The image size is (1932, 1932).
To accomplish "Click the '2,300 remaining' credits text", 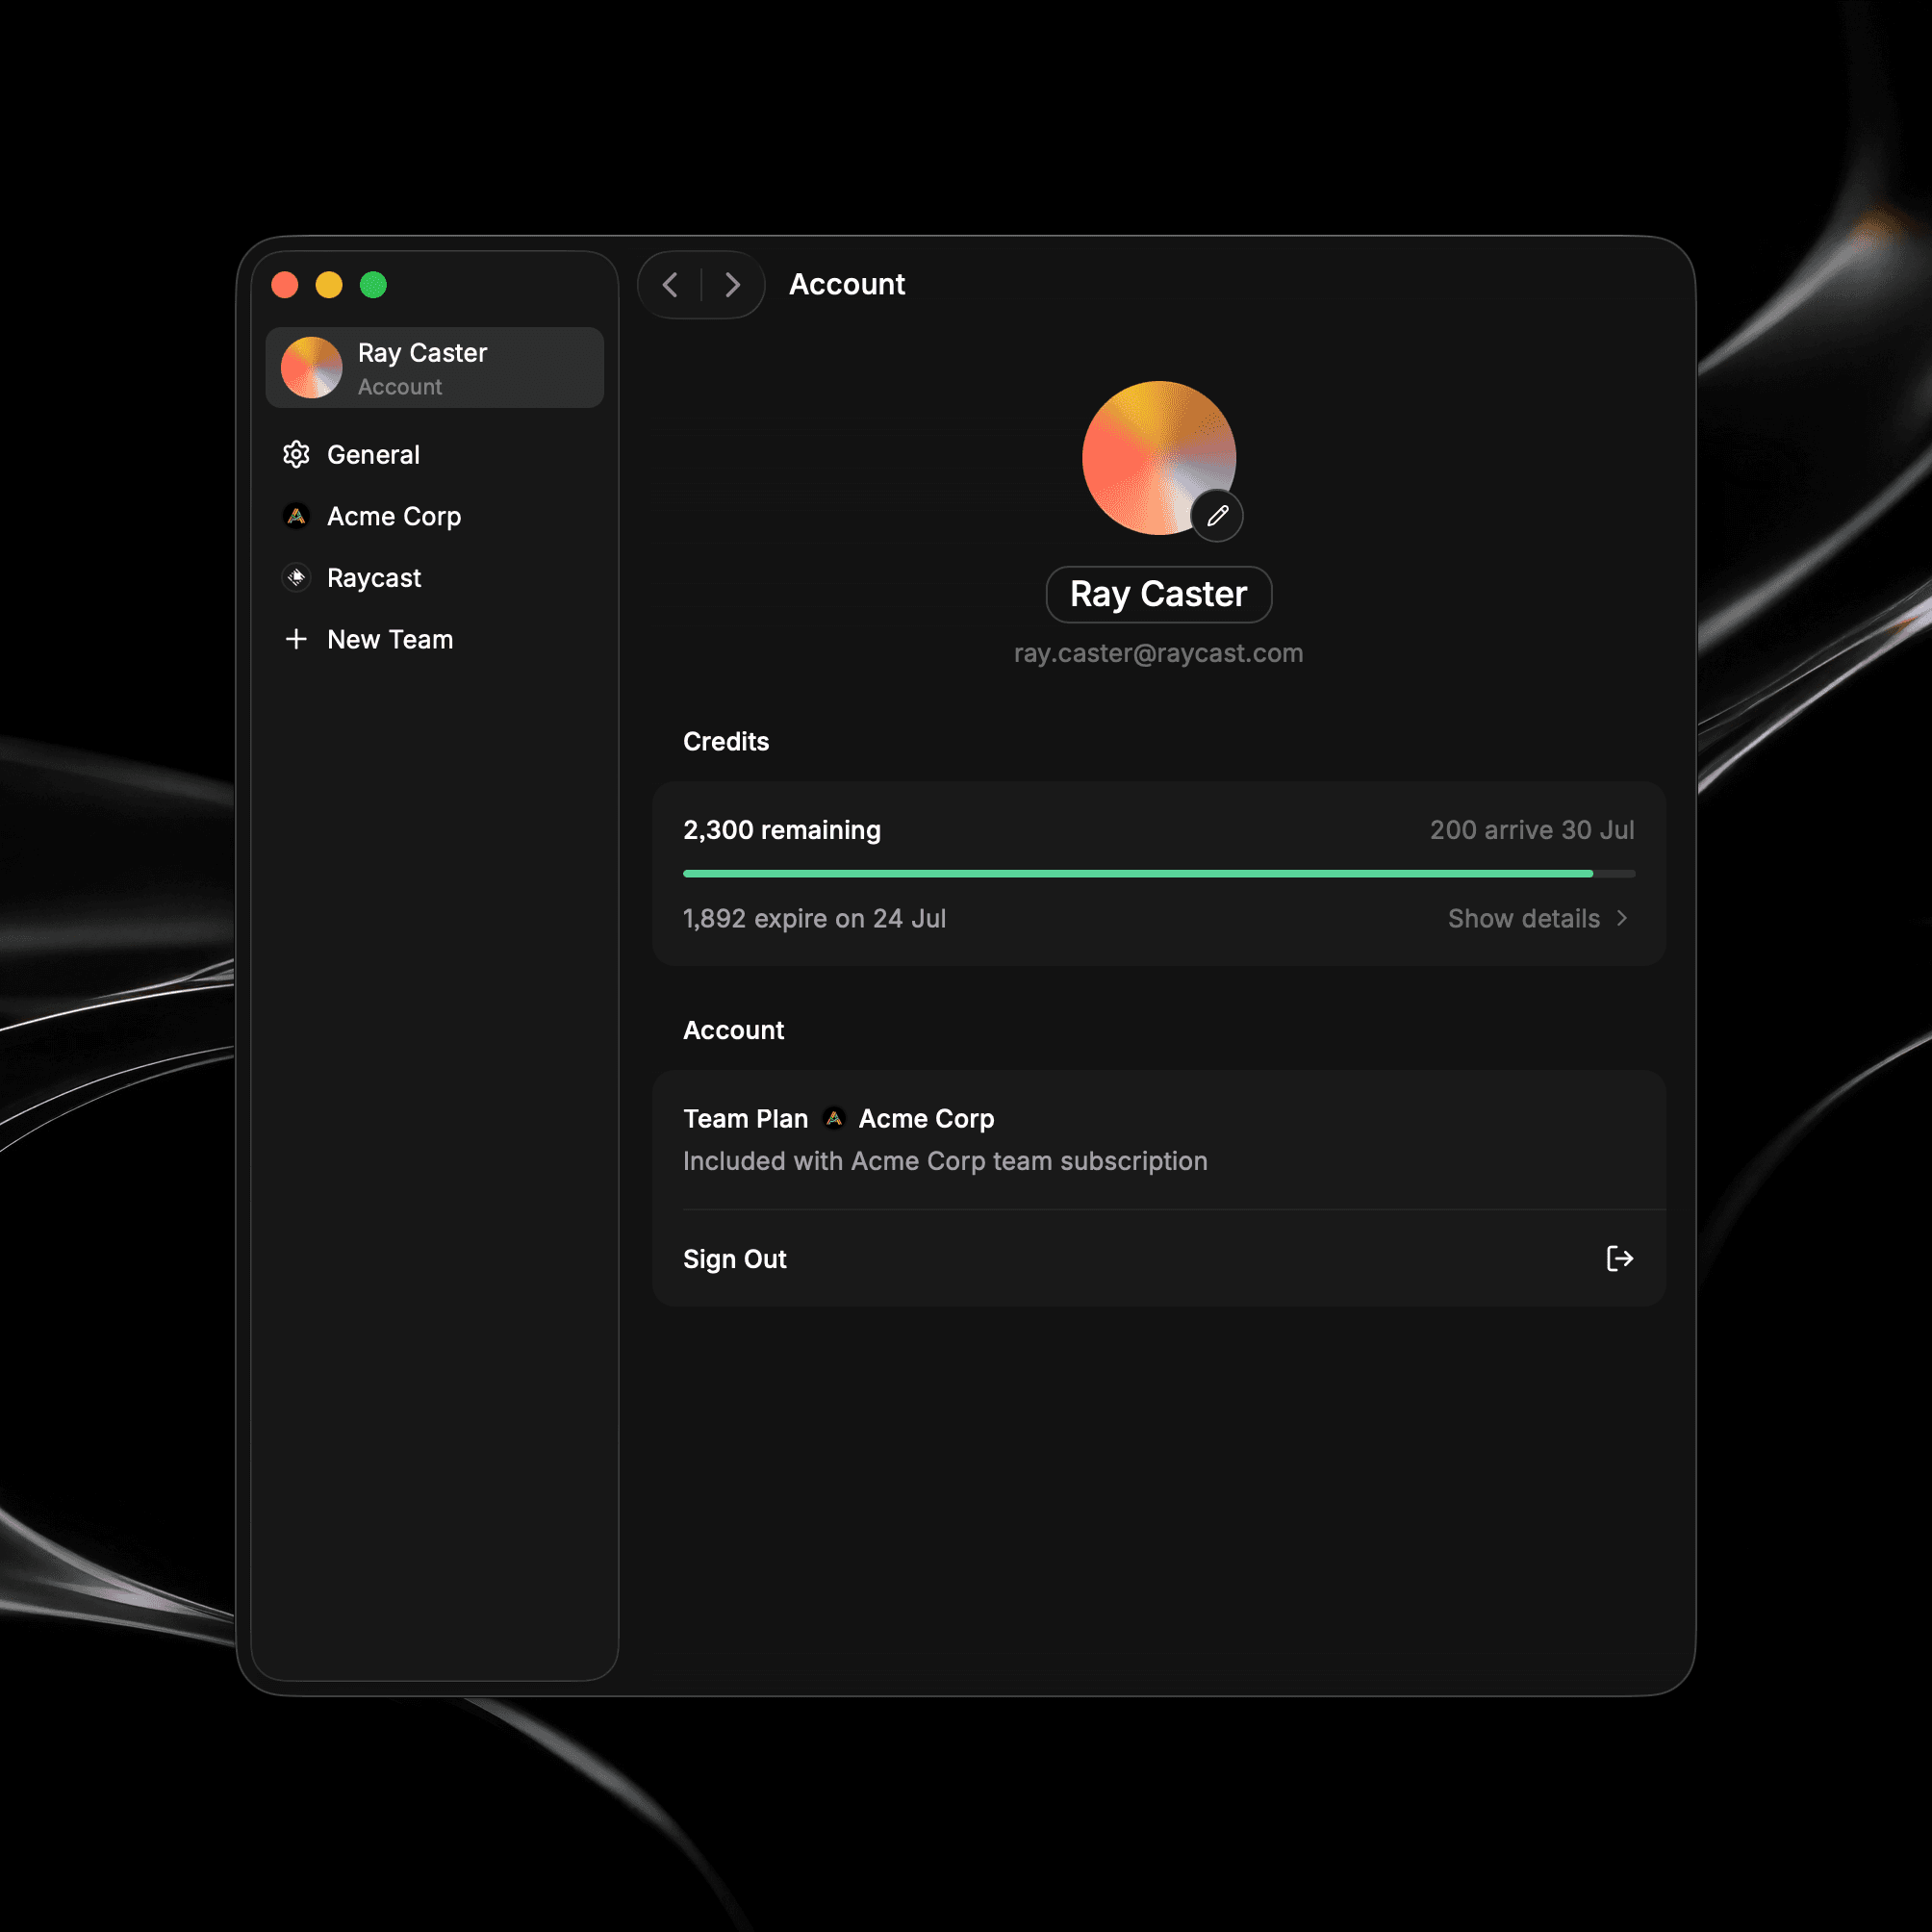I will (x=782, y=830).
